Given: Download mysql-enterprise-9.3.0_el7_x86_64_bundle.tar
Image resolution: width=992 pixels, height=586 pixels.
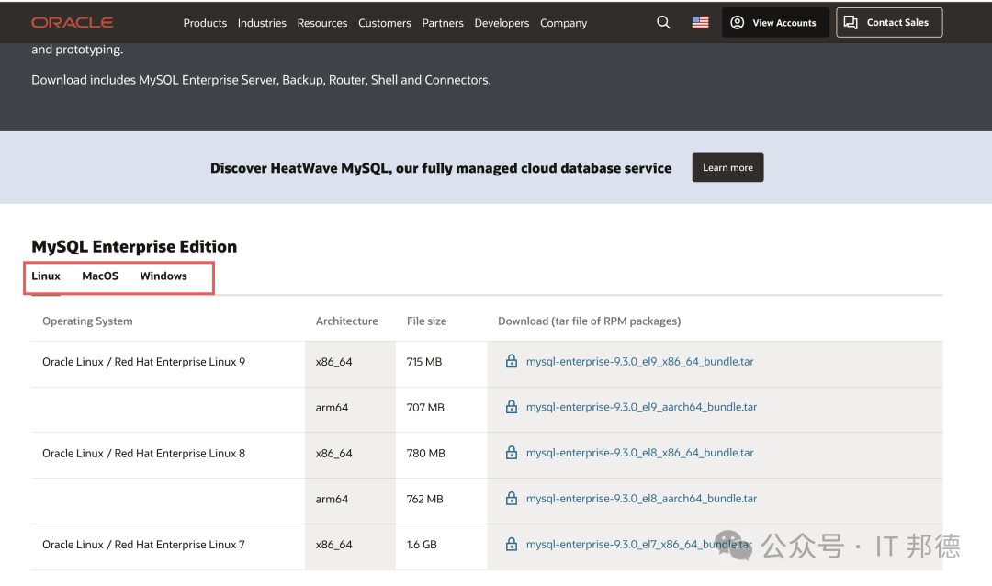Looking at the screenshot, I should (639, 545).
